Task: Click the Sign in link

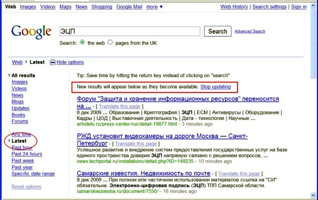Action: [x=299, y=7]
